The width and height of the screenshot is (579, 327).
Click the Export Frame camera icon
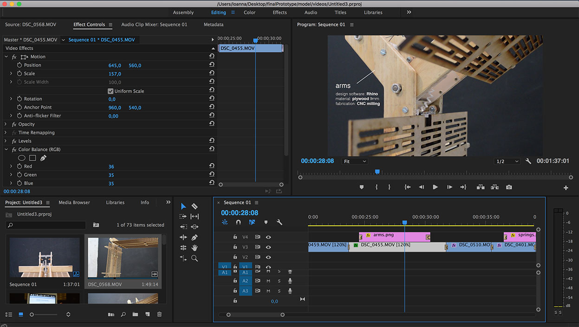pos(508,187)
